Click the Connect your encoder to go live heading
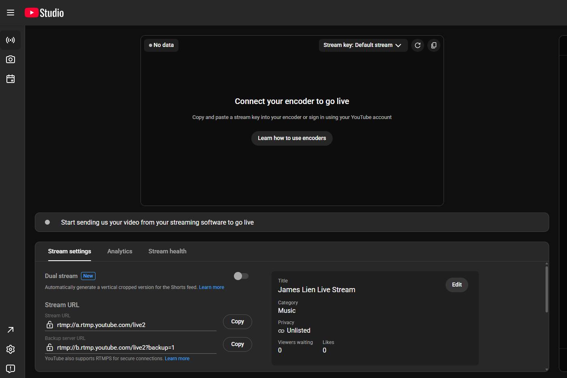This screenshot has width=567, height=378. point(292,101)
